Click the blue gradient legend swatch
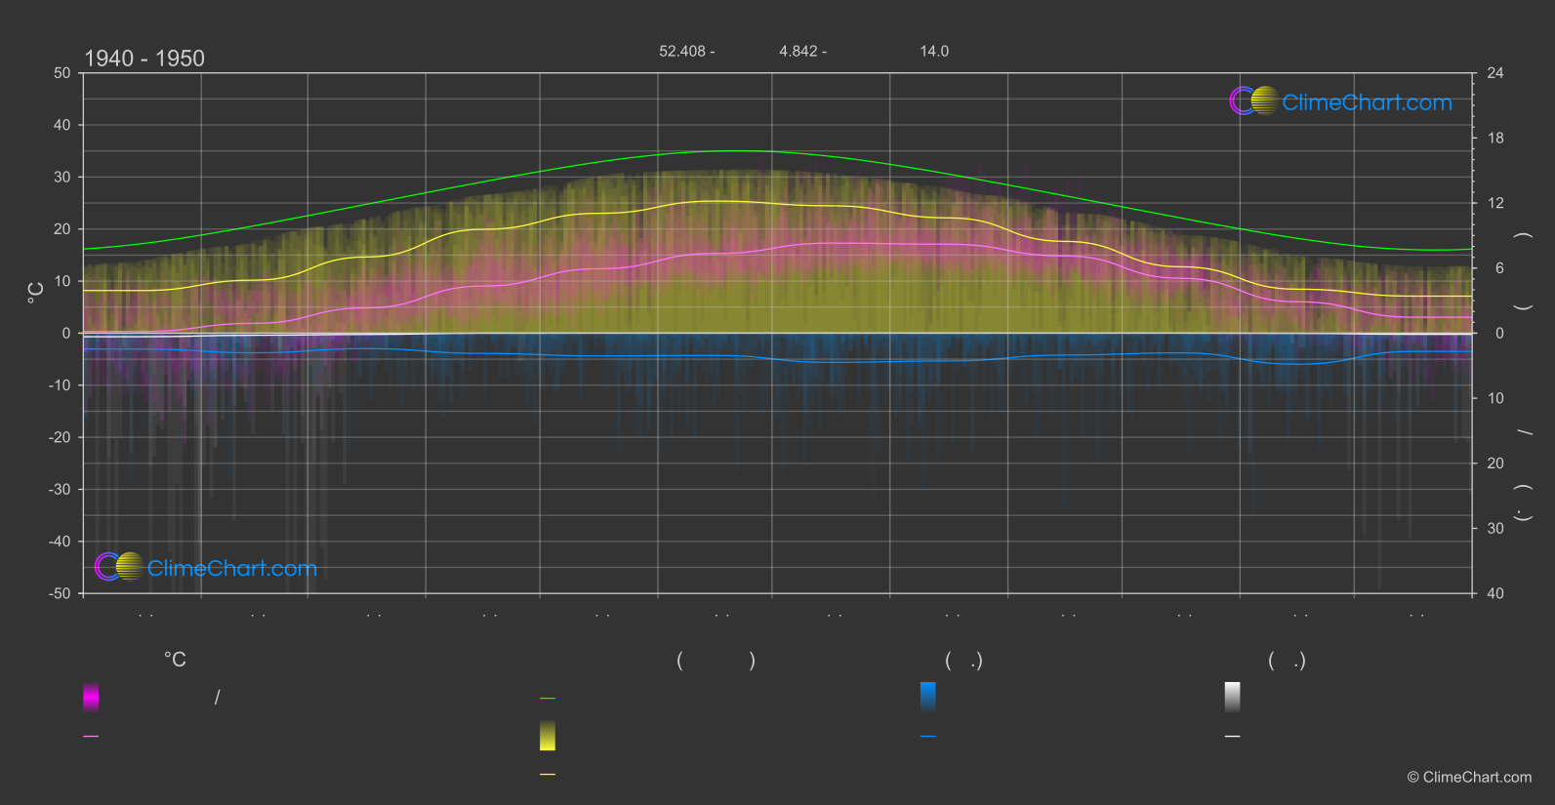 pyautogui.click(x=928, y=697)
